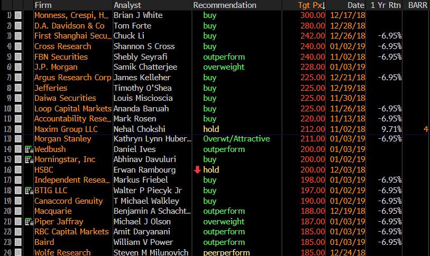Screen dimensions: 430x256
Task: Open the J.P. Morgan firm link
Action: (56, 67)
